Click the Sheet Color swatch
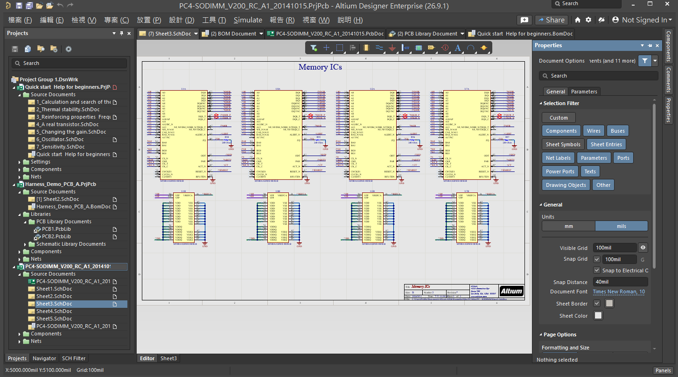 pyautogui.click(x=598, y=316)
